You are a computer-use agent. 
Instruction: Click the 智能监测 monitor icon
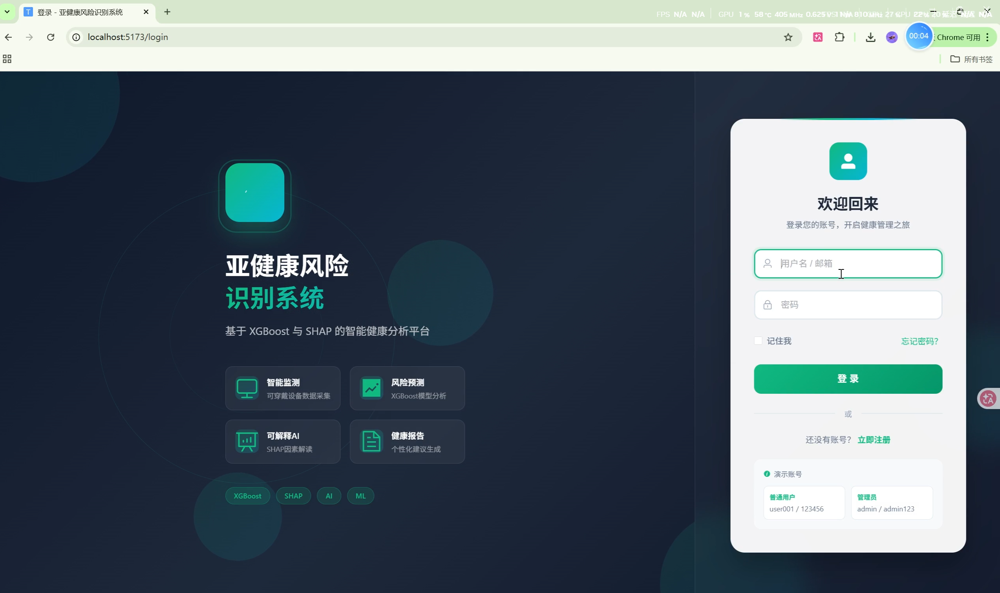pos(247,387)
